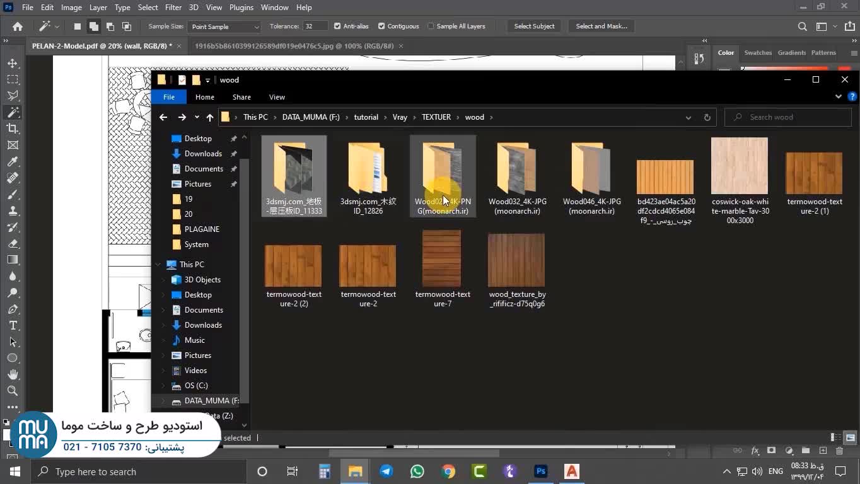Click the termowood-texture-7 thumbnail
Screen dimensions: 860x484
[x=442, y=258]
